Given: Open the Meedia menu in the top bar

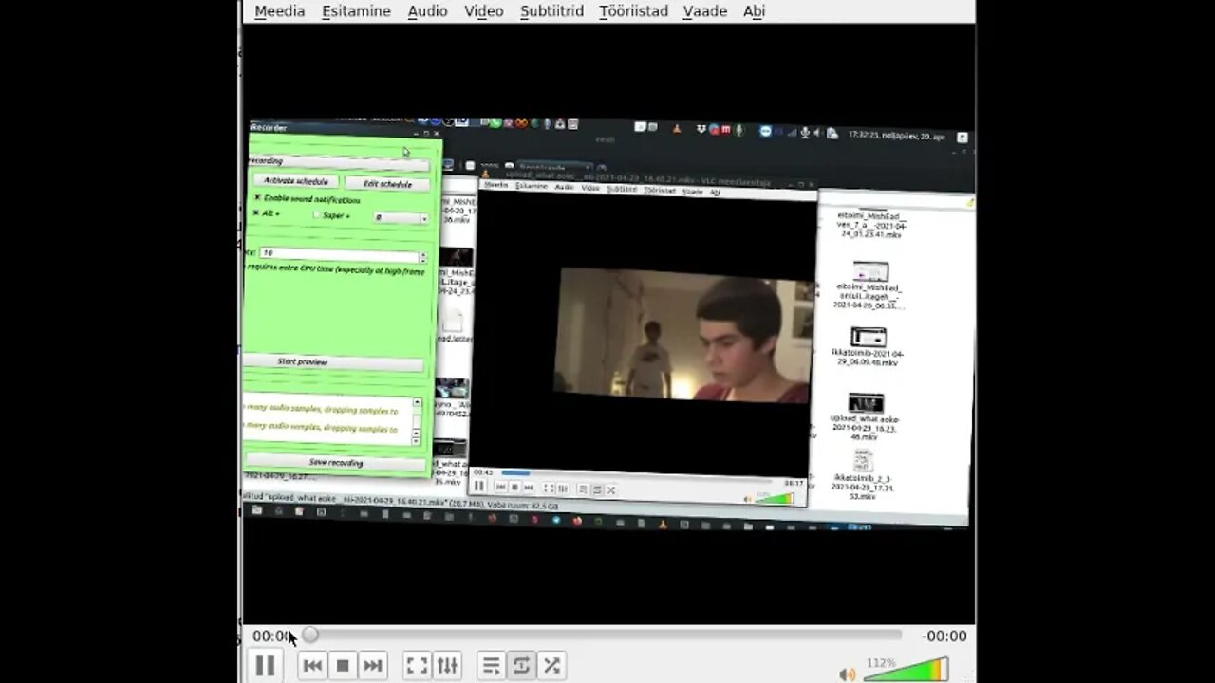Looking at the screenshot, I should 280,11.
